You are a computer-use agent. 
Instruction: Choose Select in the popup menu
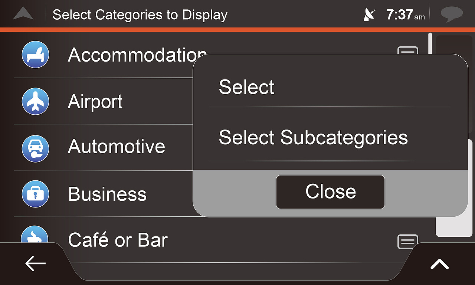click(246, 87)
